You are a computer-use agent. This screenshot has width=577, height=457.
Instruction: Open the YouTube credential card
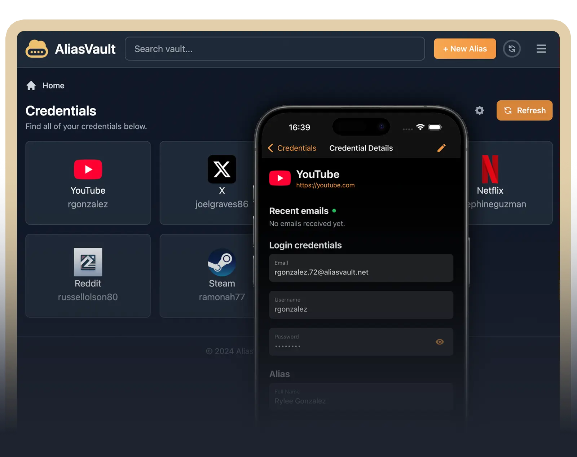(x=88, y=183)
